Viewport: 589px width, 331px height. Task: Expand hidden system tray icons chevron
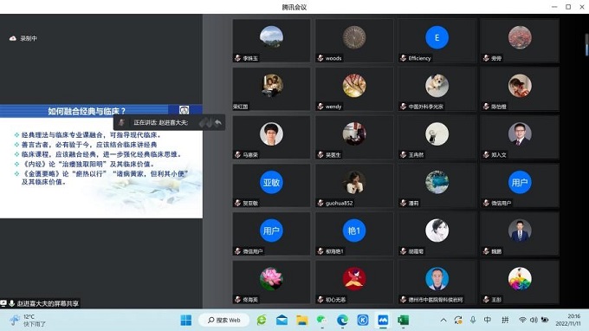click(443, 320)
